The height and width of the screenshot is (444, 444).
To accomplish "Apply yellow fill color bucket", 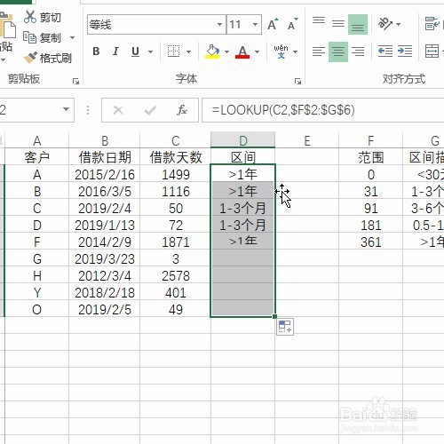I will [x=212, y=52].
